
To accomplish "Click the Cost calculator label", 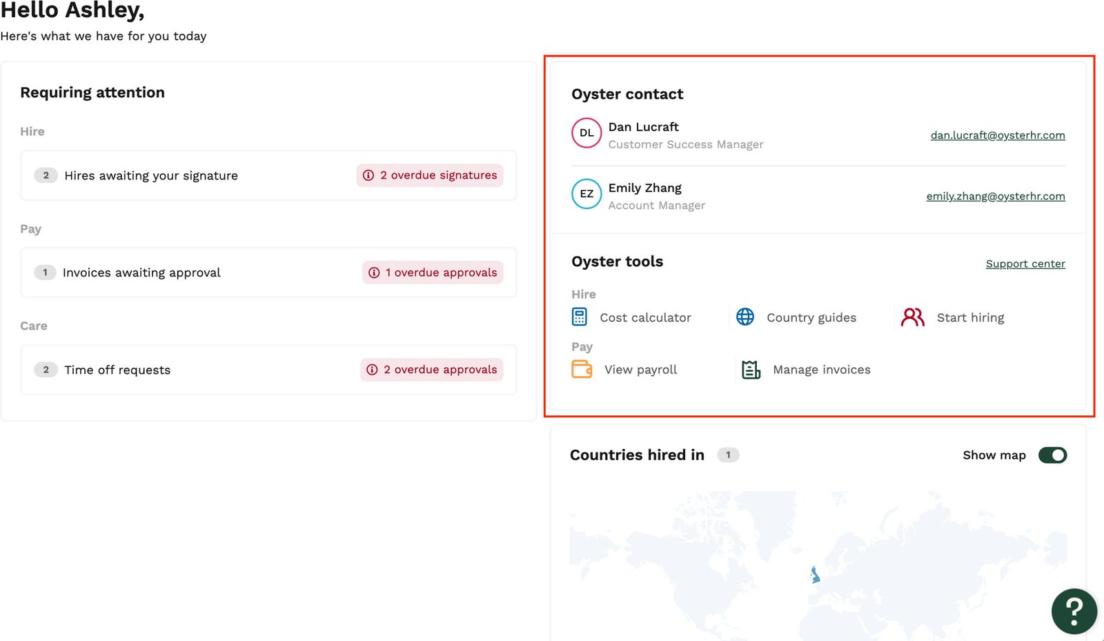I will (645, 317).
